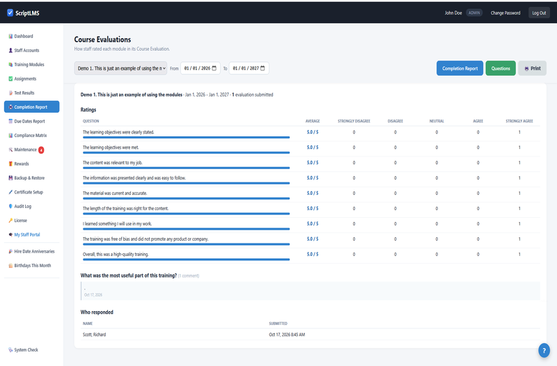Click the AVERAGE column header

[x=313, y=121]
